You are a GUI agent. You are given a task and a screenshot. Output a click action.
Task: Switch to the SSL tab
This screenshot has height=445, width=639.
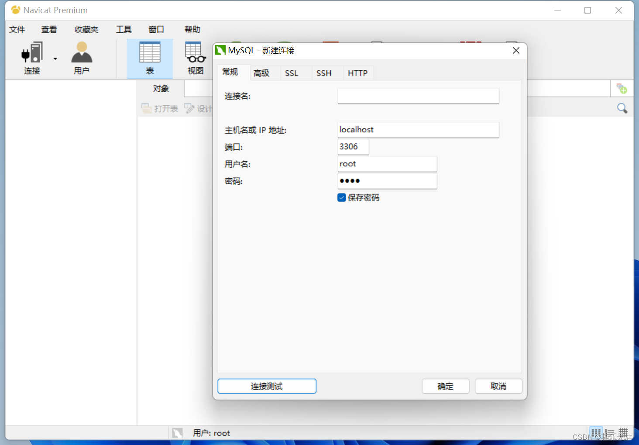[292, 73]
